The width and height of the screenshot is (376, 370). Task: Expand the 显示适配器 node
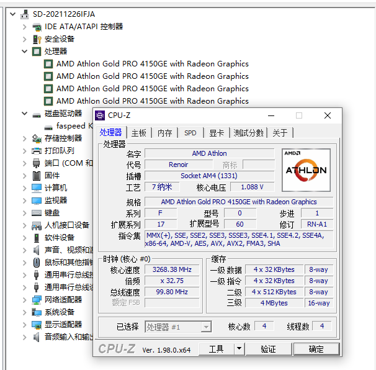coord(24,325)
